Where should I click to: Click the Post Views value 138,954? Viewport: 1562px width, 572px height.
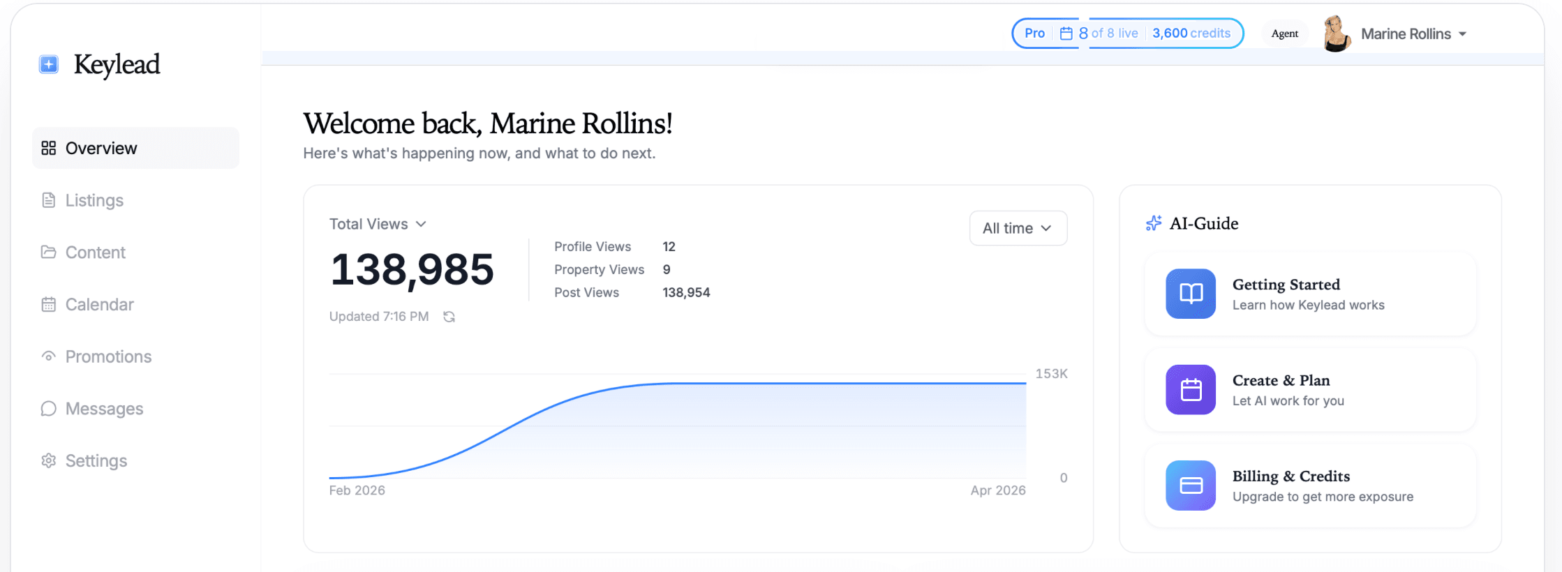686,293
